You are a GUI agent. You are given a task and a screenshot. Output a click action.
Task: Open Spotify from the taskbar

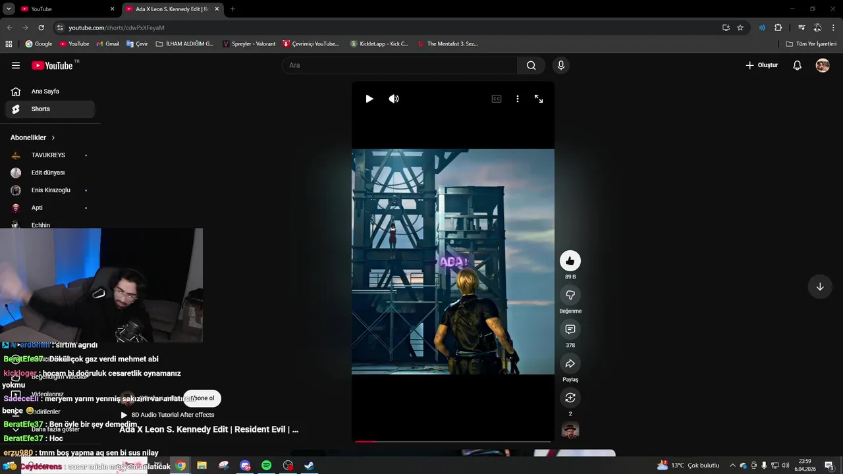coord(266,465)
